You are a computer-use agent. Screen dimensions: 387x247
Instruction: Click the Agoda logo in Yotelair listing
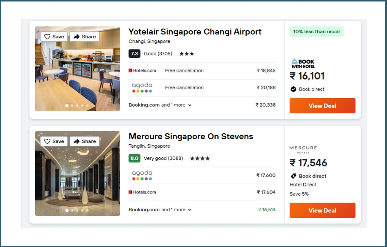tap(142, 88)
